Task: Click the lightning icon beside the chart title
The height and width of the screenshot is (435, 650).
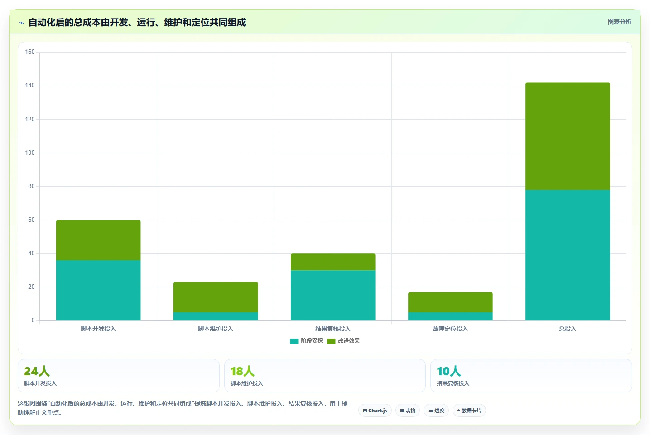Action: pos(21,23)
